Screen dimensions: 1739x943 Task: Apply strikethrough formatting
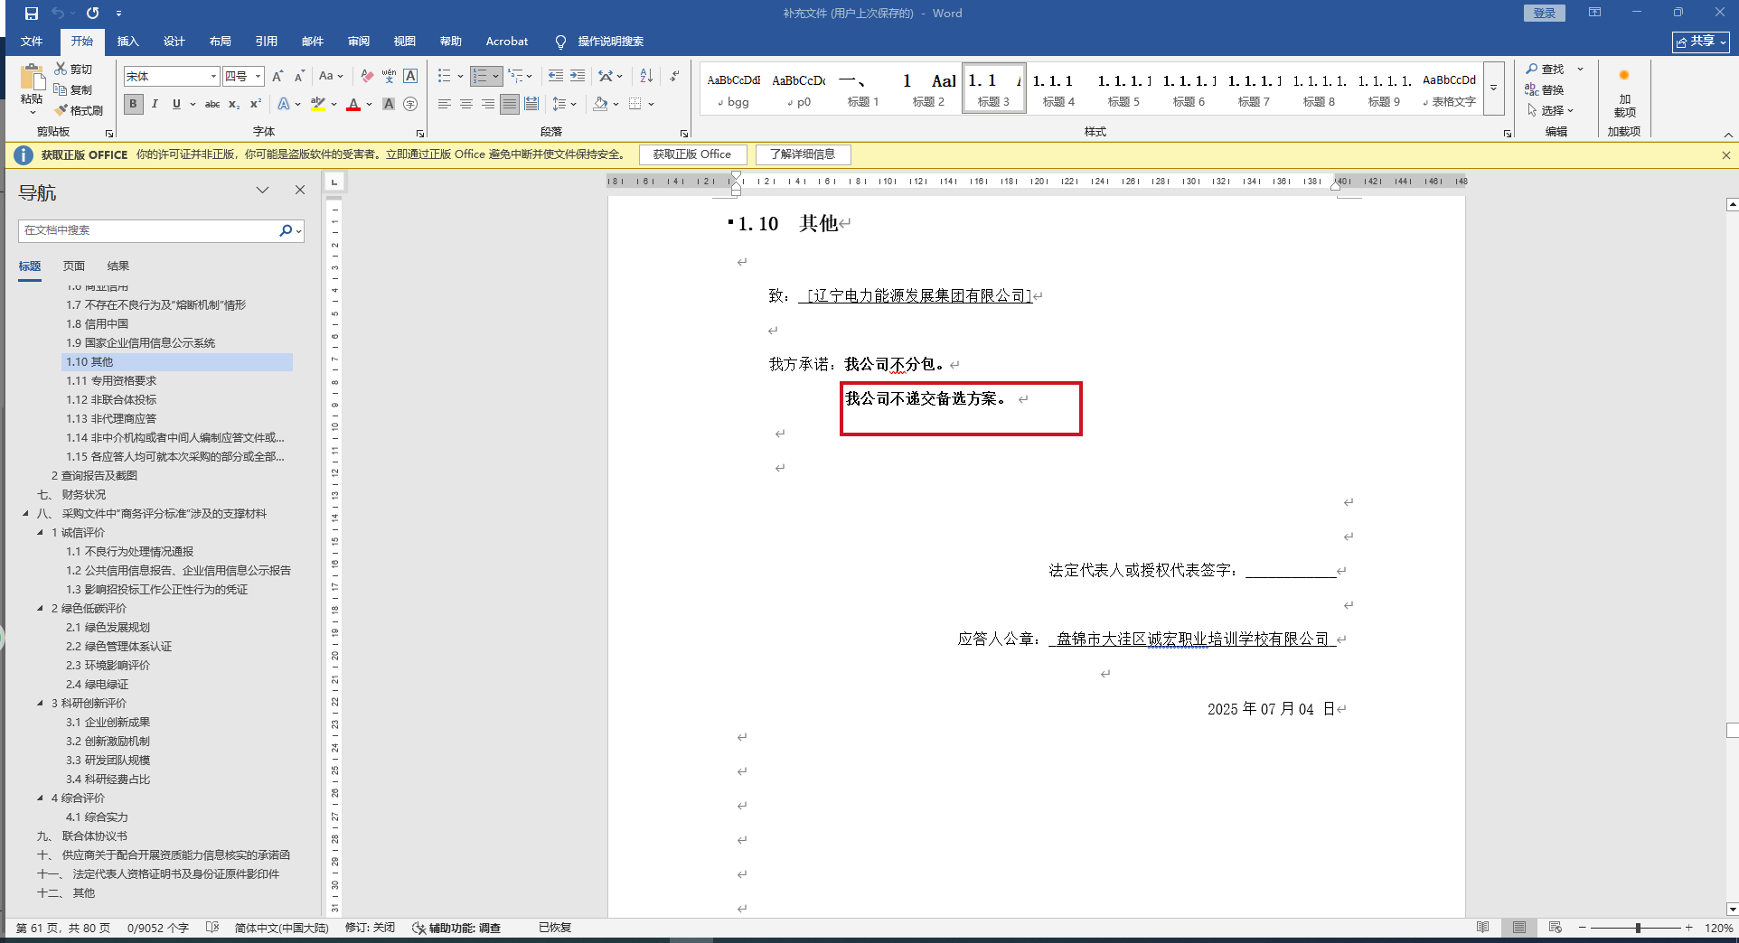212,105
